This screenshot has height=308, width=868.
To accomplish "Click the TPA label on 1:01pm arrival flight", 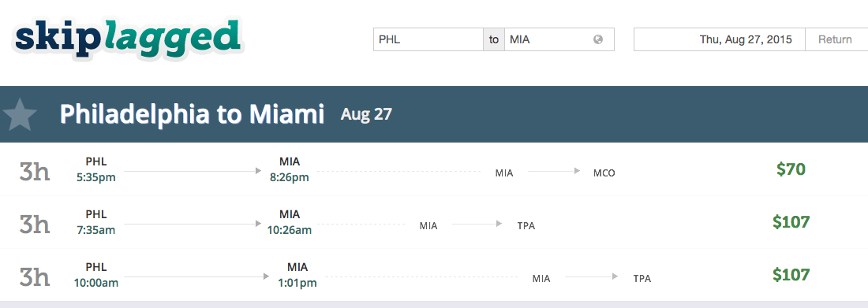I will (x=642, y=279).
